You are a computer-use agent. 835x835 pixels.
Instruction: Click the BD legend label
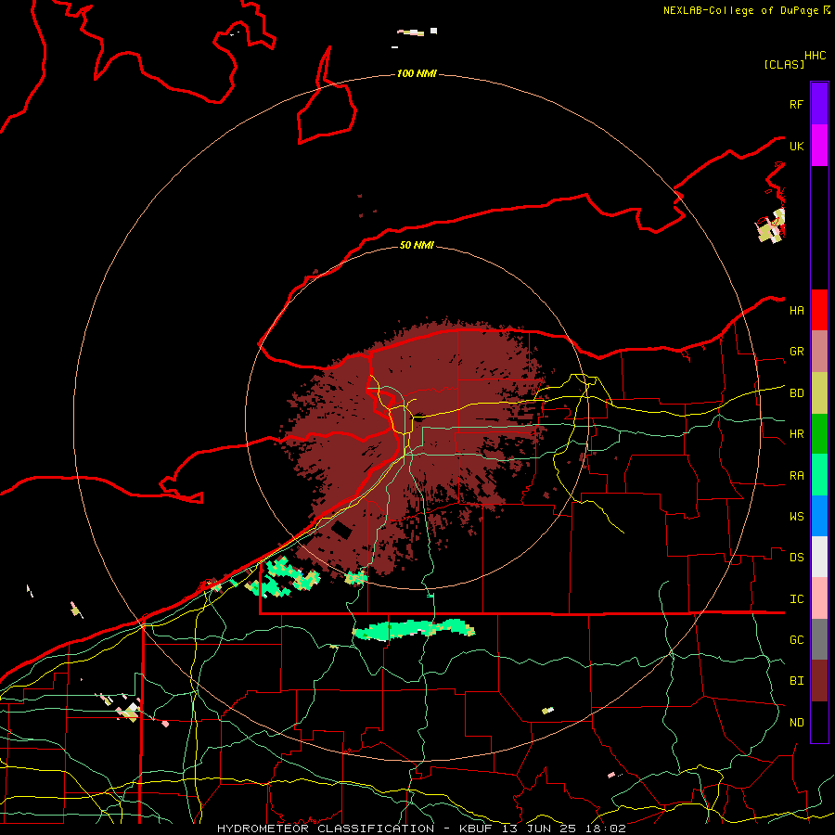(x=796, y=393)
